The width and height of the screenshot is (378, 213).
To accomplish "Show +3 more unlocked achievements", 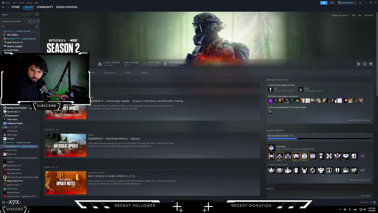I will pyautogui.click(x=362, y=156).
